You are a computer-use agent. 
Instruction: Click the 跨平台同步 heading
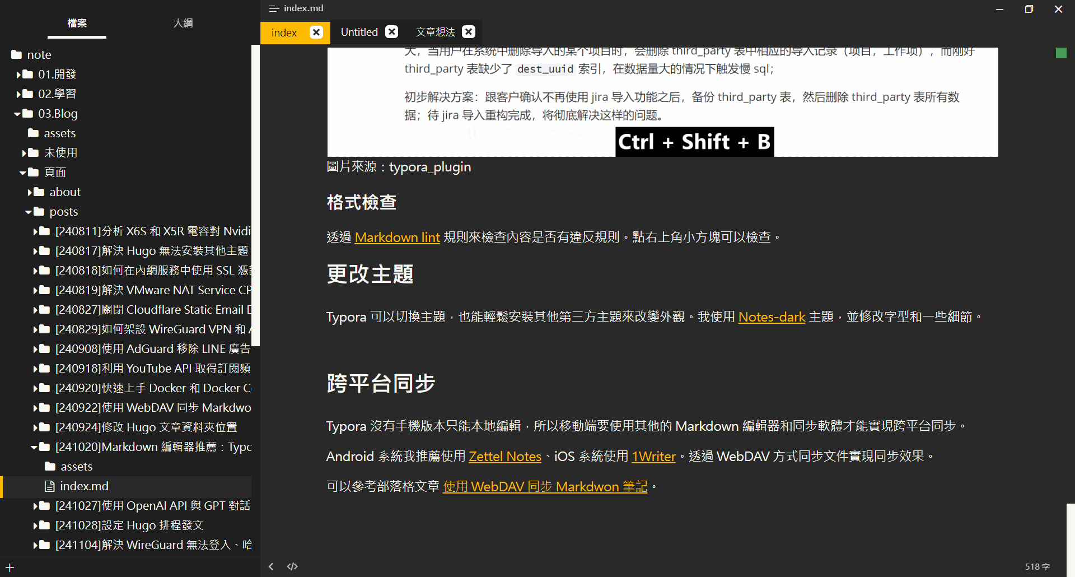point(381,384)
